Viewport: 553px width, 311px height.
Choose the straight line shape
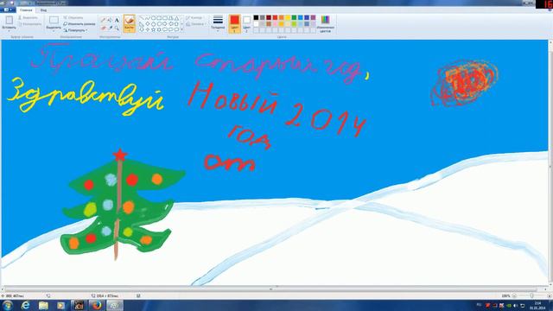(141, 17)
